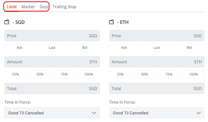The width and height of the screenshot is (208, 122).
Task: Choose 75% under the ETH wallet
Action: pyautogui.click(x=169, y=74)
